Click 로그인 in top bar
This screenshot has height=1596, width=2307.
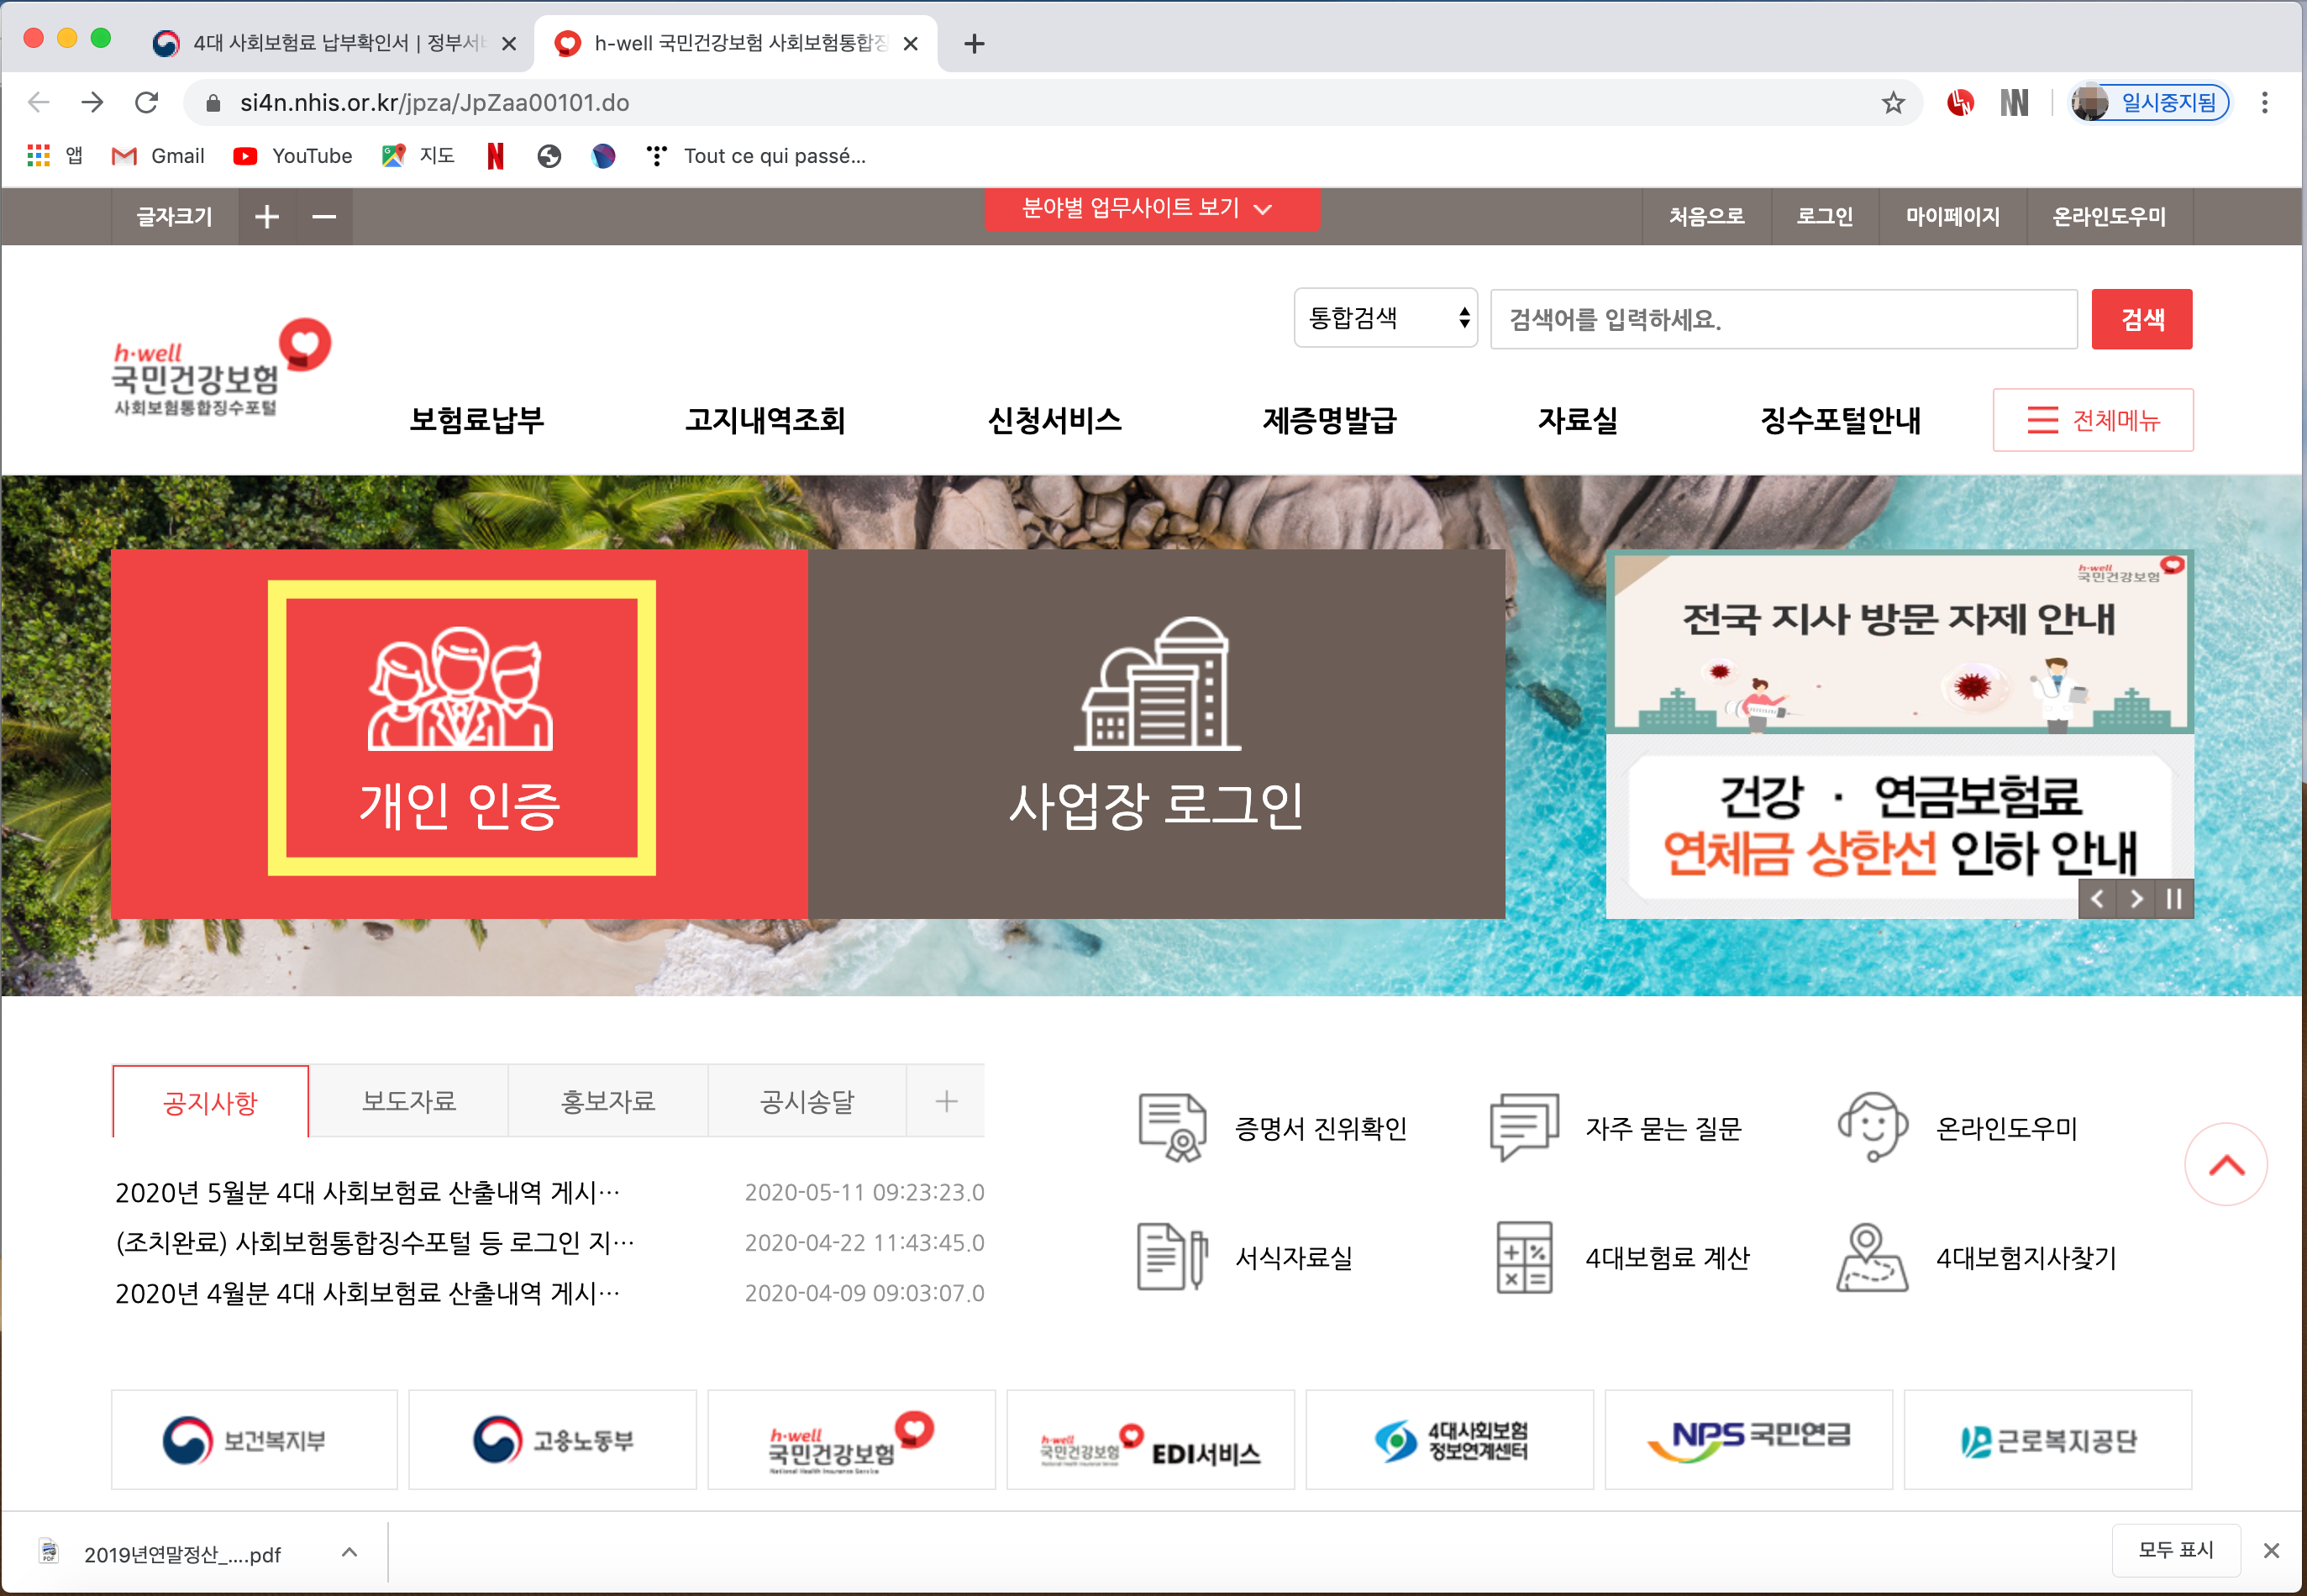click(1824, 216)
